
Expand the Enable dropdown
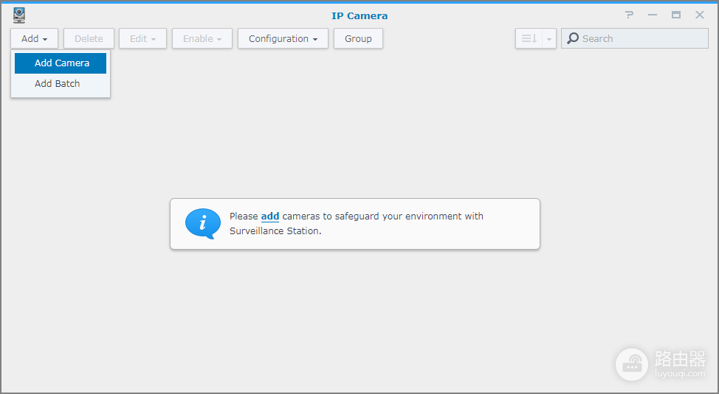[x=202, y=38]
